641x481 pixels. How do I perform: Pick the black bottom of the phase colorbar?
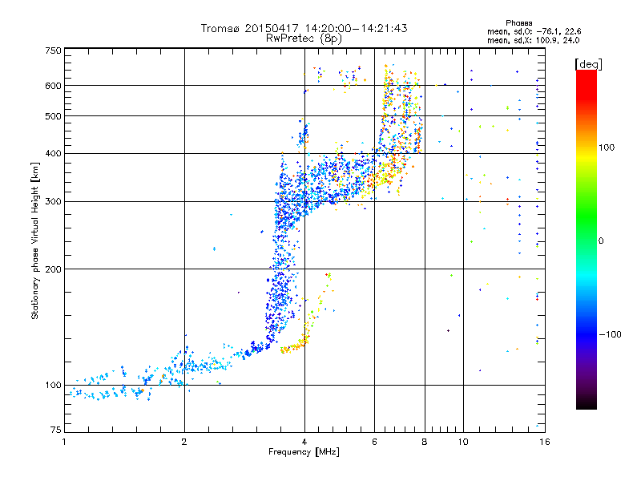(x=587, y=403)
